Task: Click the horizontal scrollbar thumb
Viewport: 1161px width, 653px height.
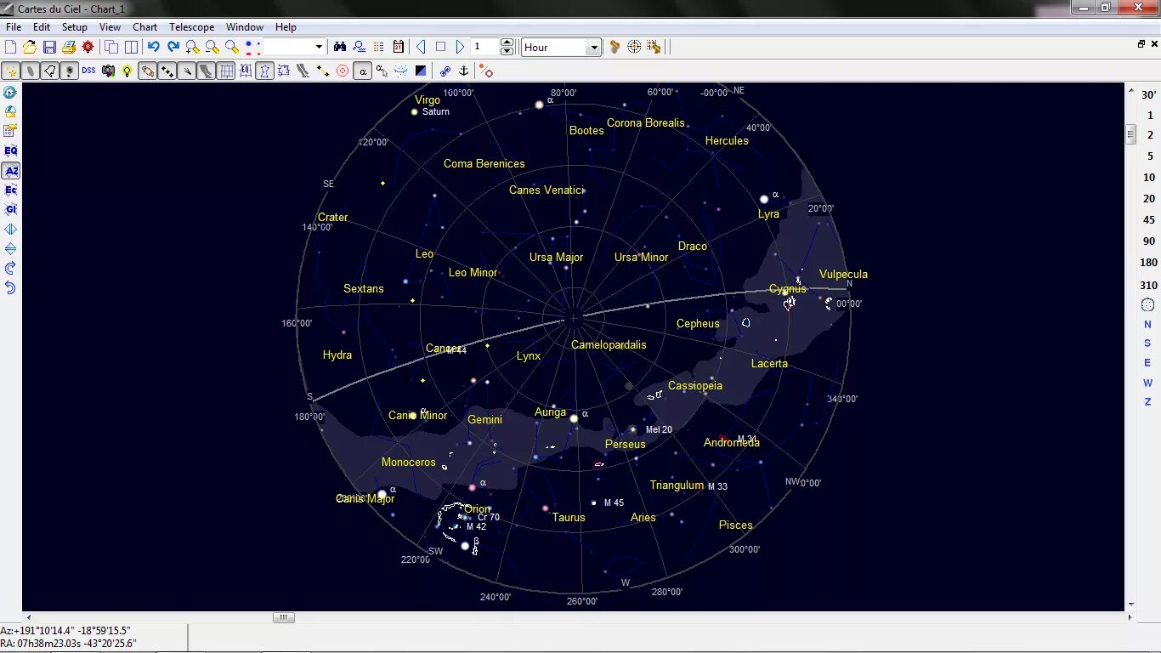Action: 284,618
